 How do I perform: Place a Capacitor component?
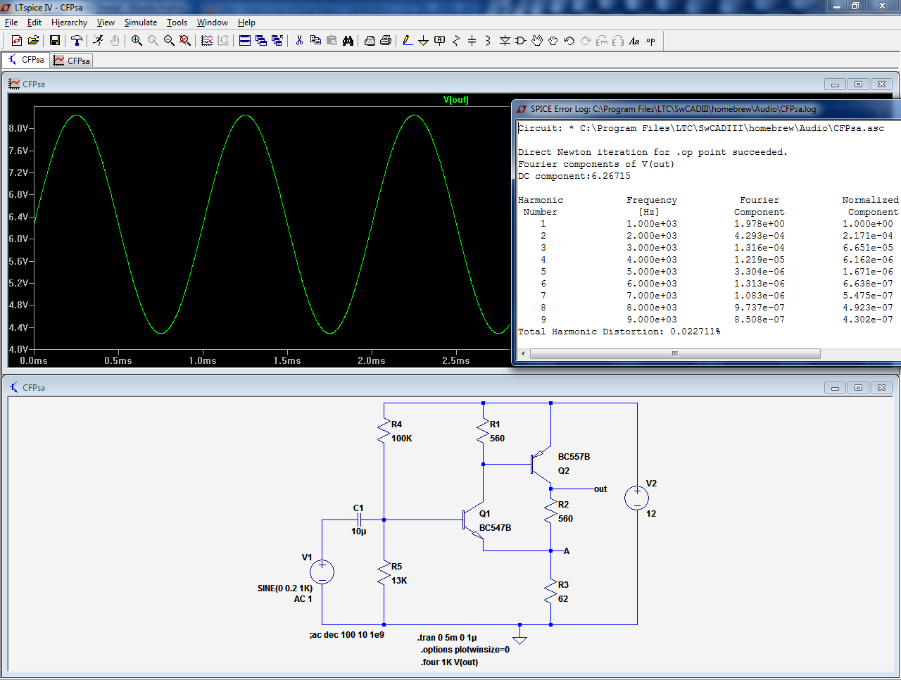(x=472, y=41)
